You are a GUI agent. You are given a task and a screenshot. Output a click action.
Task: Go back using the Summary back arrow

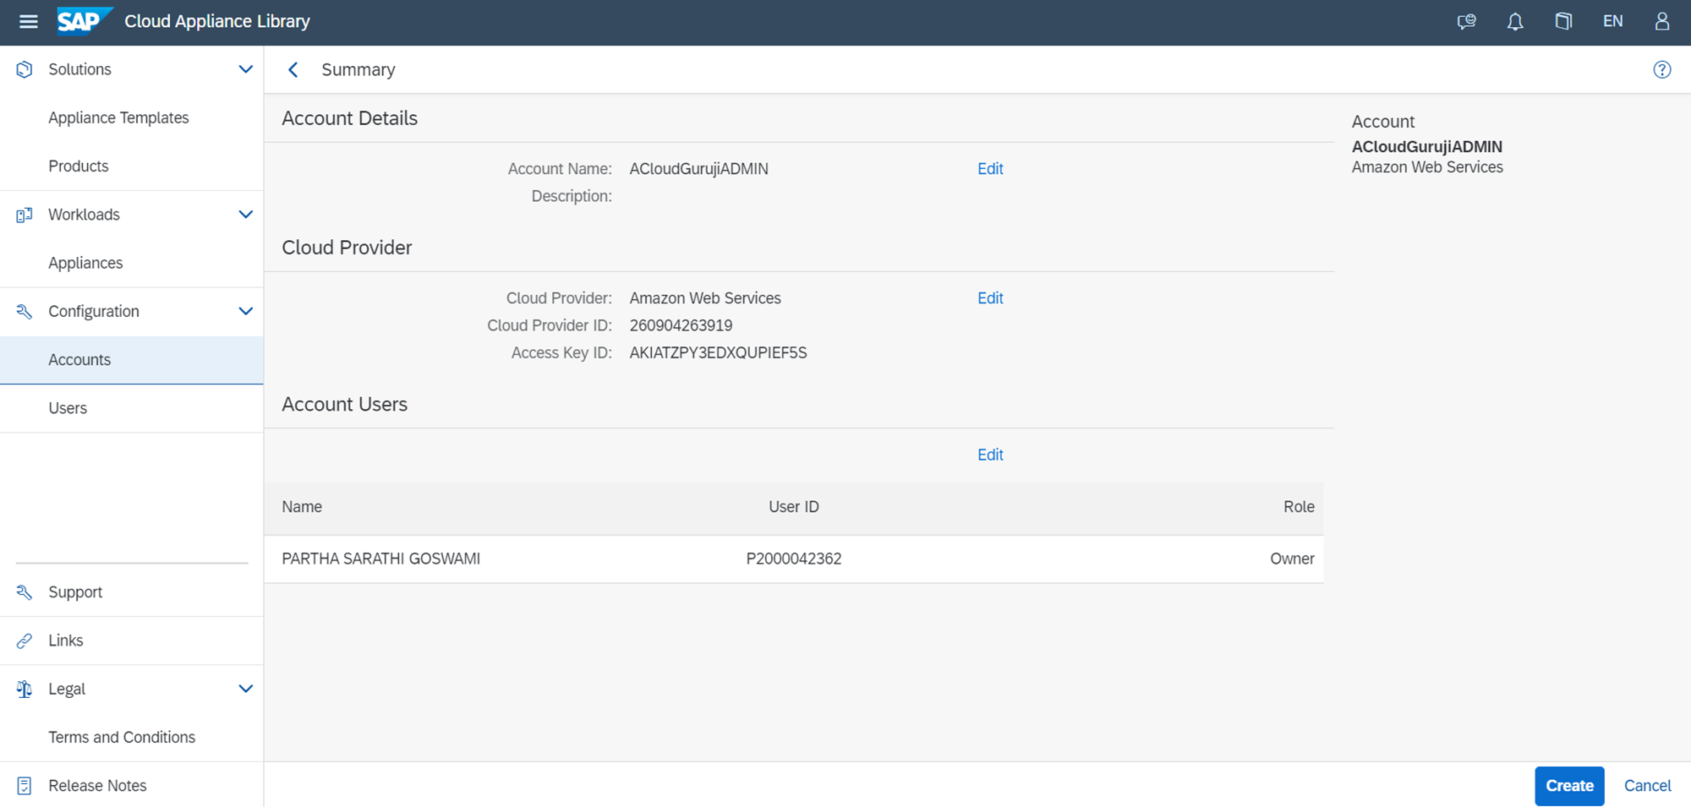point(293,70)
